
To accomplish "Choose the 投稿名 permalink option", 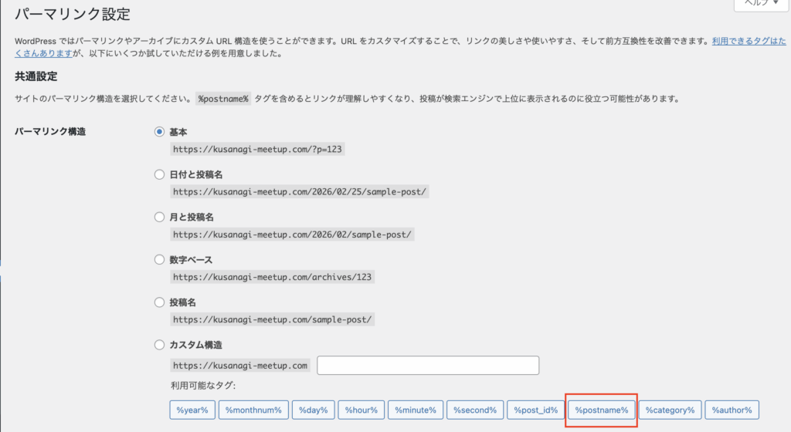I will coord(160,302).
